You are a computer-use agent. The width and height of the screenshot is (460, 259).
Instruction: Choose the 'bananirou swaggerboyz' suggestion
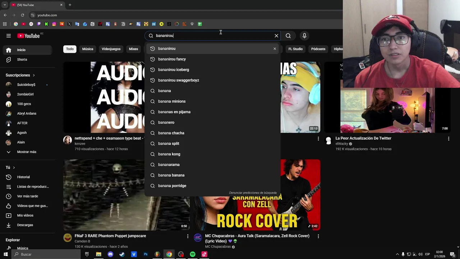point(212,80)
